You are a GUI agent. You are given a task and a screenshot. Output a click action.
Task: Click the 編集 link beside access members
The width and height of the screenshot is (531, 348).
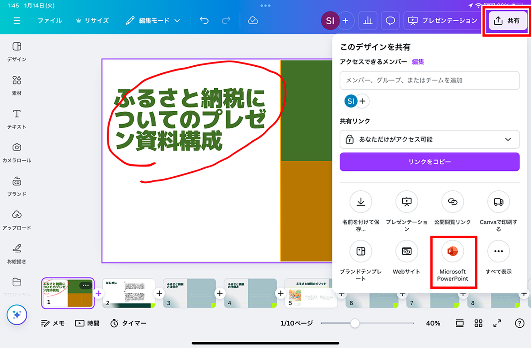point(418,62)
